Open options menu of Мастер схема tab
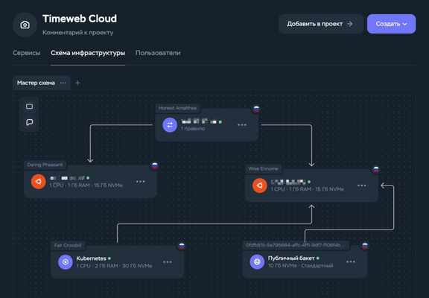The height and width of the screenshot is (298, 429). tap(63, 83)
